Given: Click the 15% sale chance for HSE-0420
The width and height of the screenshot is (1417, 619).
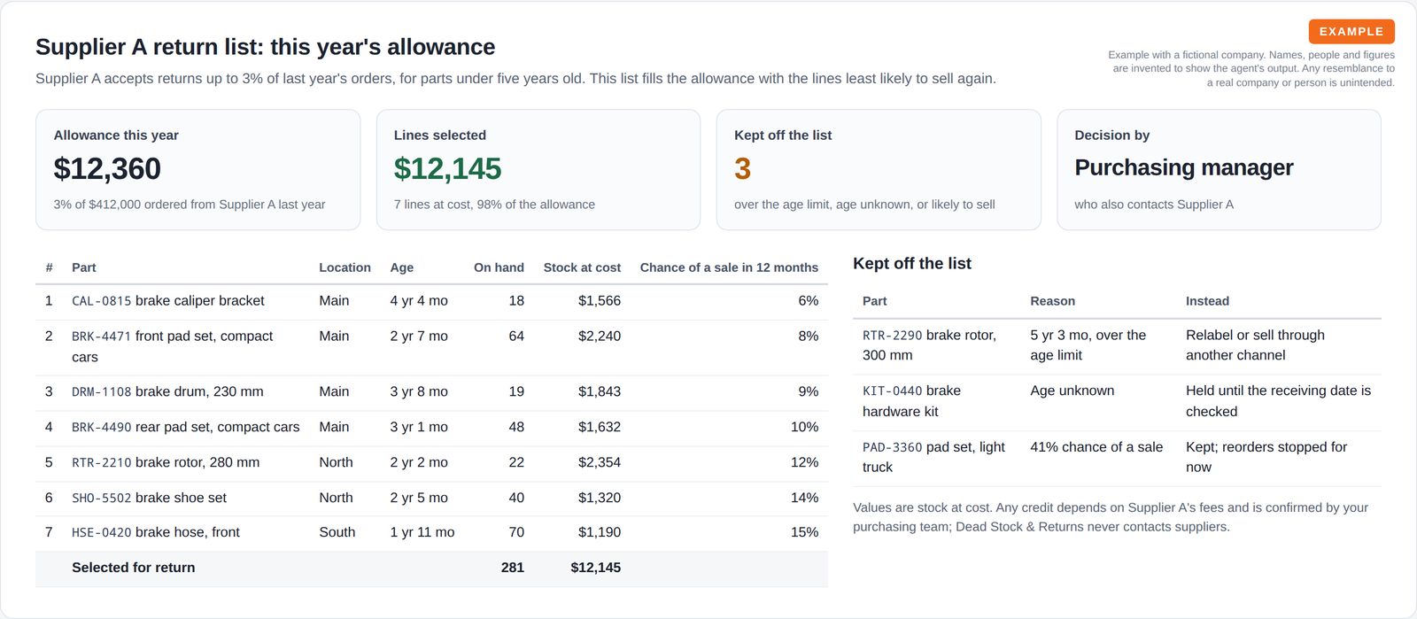Looking at the screenshot, I should pyautogui.click(x=804, y=532).
